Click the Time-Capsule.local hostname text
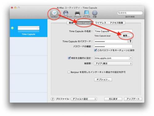This screenshot has width=154, height=116. (102, 36)
